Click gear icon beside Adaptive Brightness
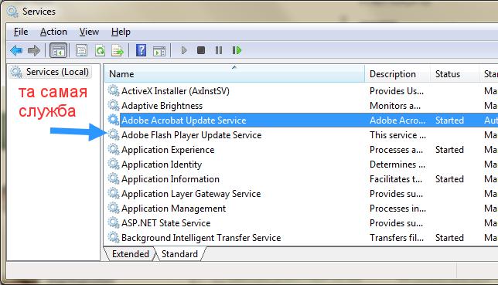Screen dimensions: 498x285 pyautogui.click(x=114, y=105)
